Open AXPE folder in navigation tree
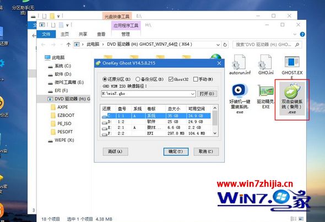Viewport: 325px width, 222px height. pyautogui.click(x=59, y=107)
